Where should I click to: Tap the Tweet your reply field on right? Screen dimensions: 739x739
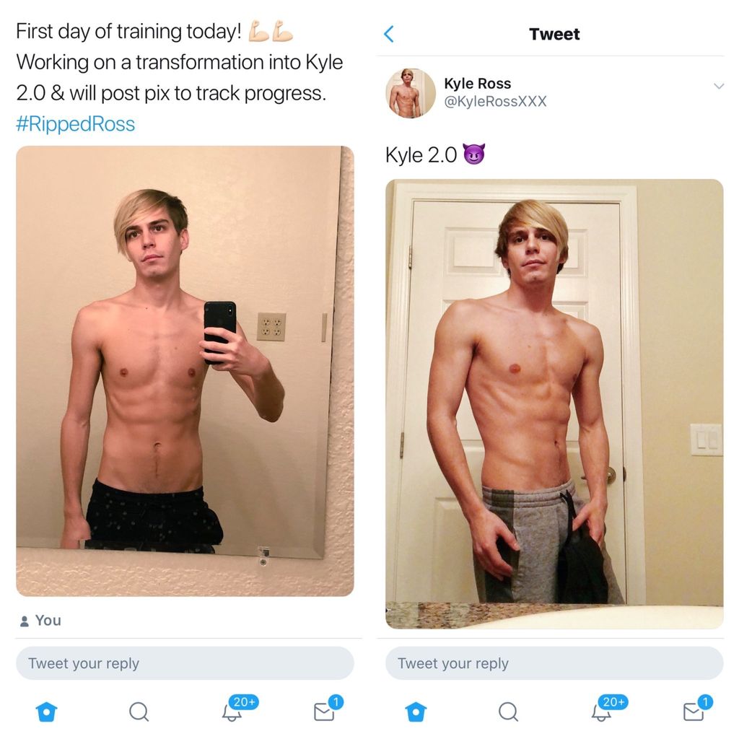[554, 663]
